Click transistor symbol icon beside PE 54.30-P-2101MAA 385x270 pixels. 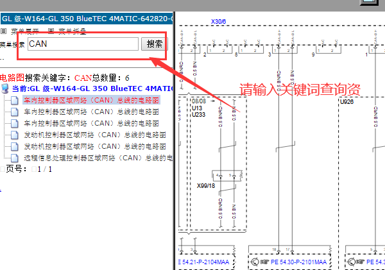[x=255, y=262]
